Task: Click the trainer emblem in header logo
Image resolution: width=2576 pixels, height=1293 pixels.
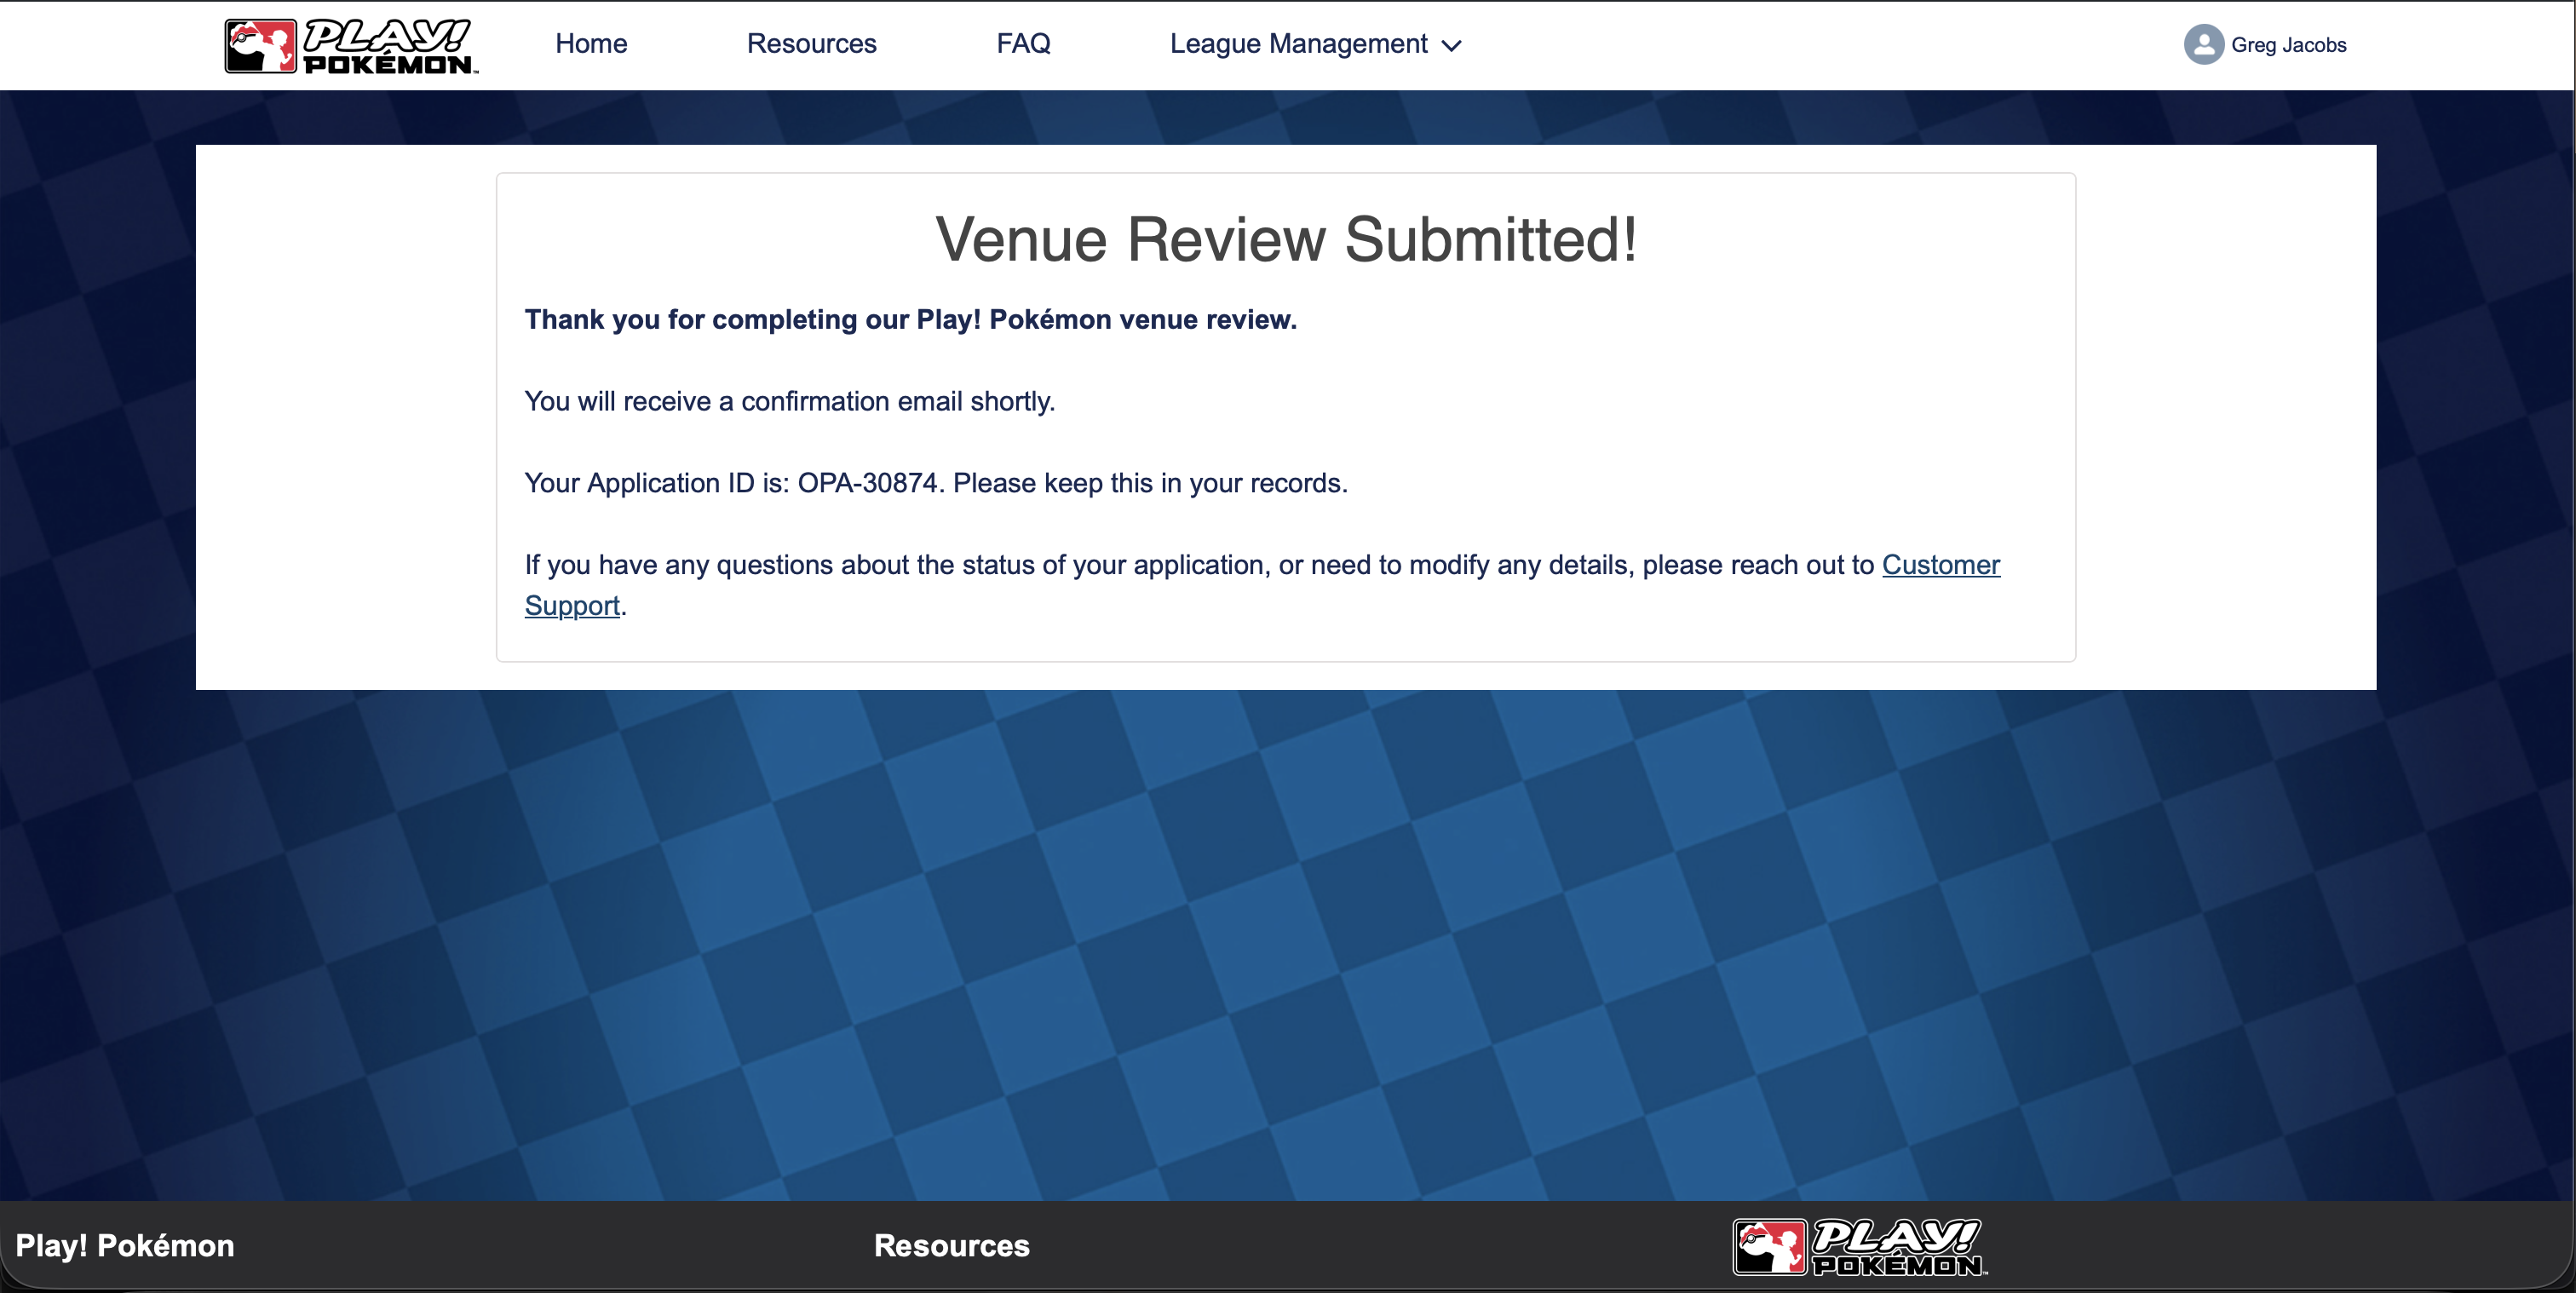Action: [260, 46]
